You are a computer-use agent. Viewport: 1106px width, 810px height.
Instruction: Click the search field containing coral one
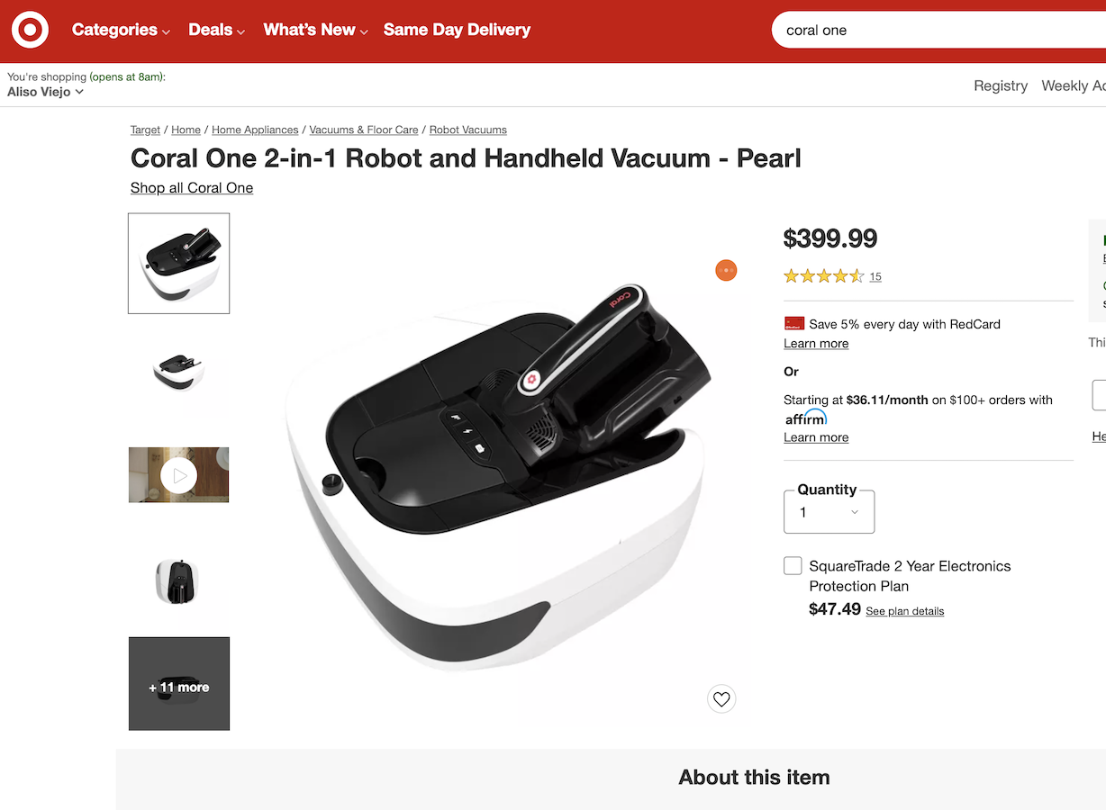tap(938, 30)
